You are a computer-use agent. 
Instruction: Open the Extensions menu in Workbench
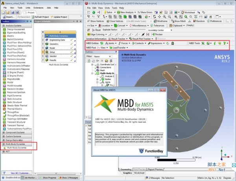pos(38,7)
